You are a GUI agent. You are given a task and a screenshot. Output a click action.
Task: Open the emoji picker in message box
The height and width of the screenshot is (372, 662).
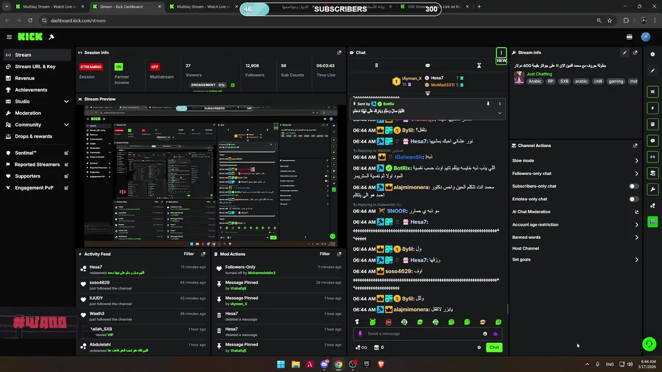click(485, 334)
